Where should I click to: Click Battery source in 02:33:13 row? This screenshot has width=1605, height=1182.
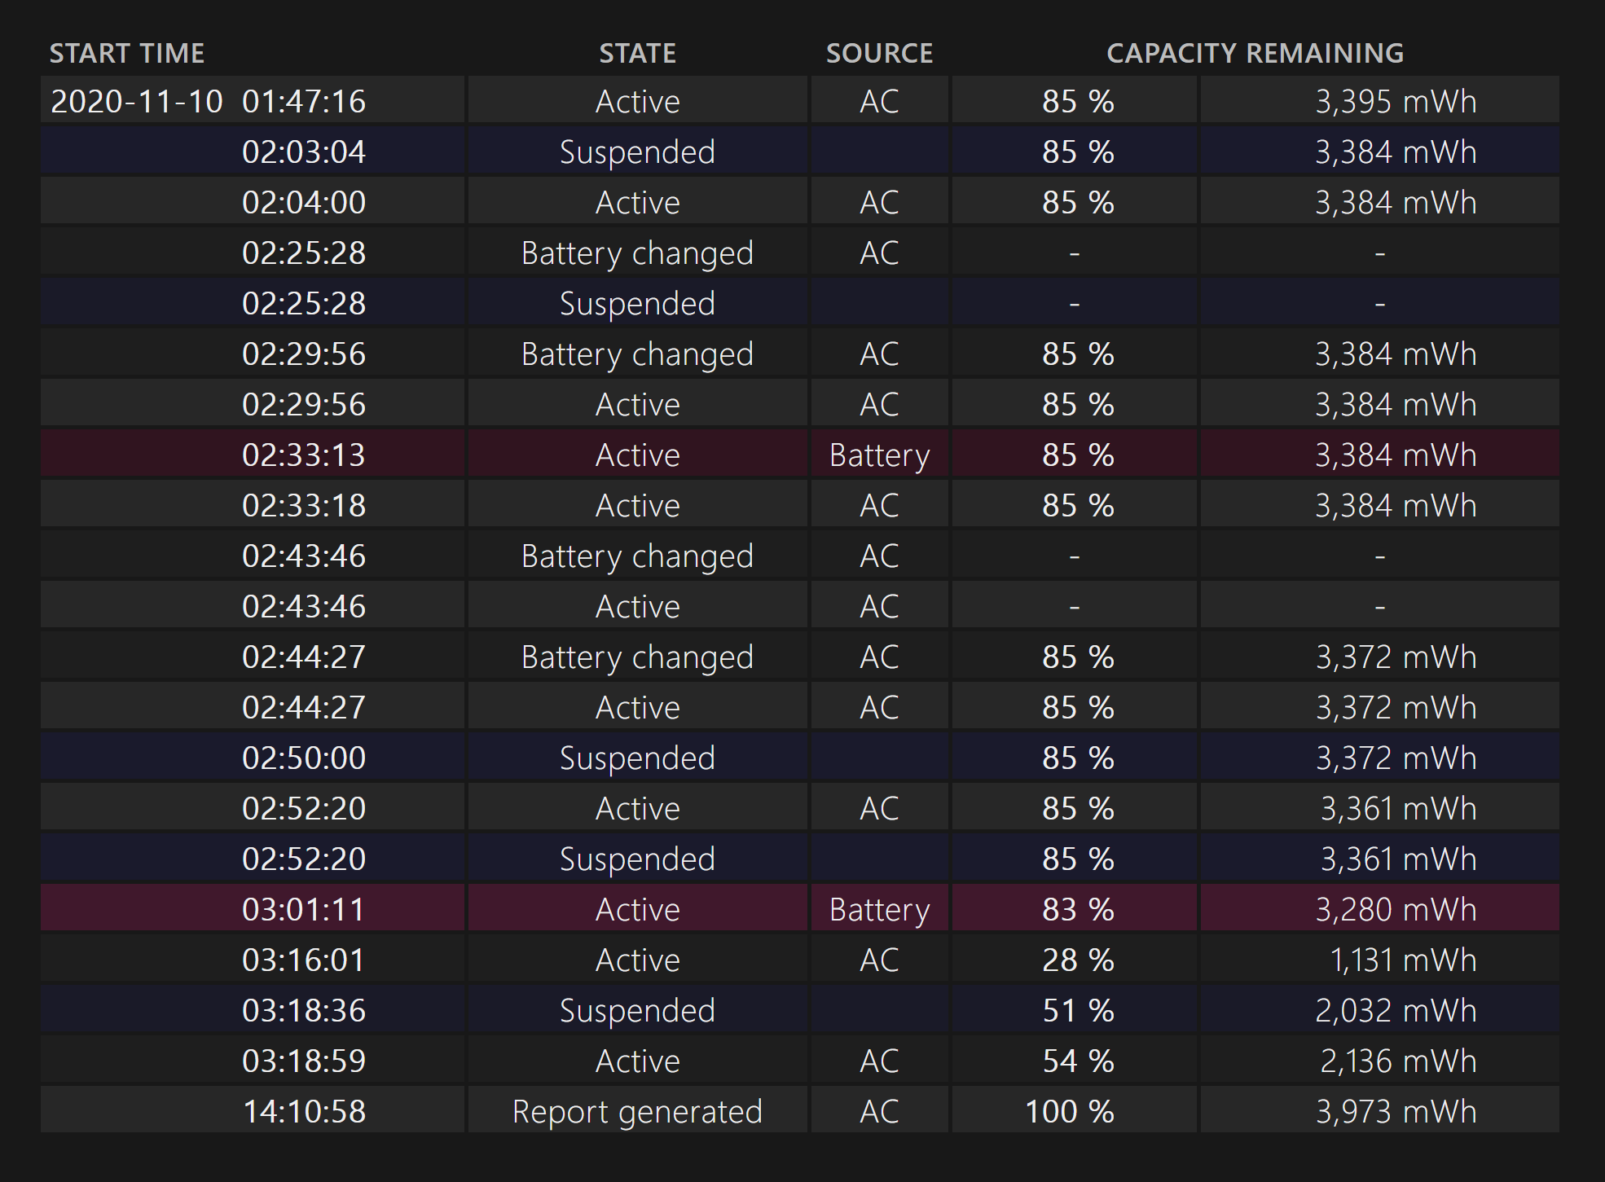pos(879,455)
